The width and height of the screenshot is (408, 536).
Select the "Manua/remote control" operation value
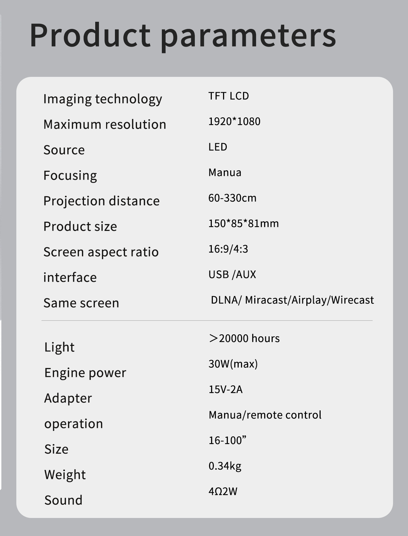(265, 415)
